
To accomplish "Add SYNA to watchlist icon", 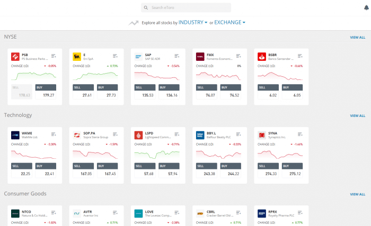I will click(x=300, y=134).
